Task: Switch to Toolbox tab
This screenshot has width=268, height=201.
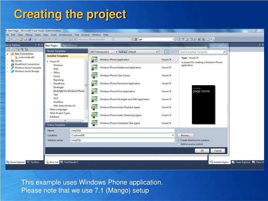Action: [33, 162]
